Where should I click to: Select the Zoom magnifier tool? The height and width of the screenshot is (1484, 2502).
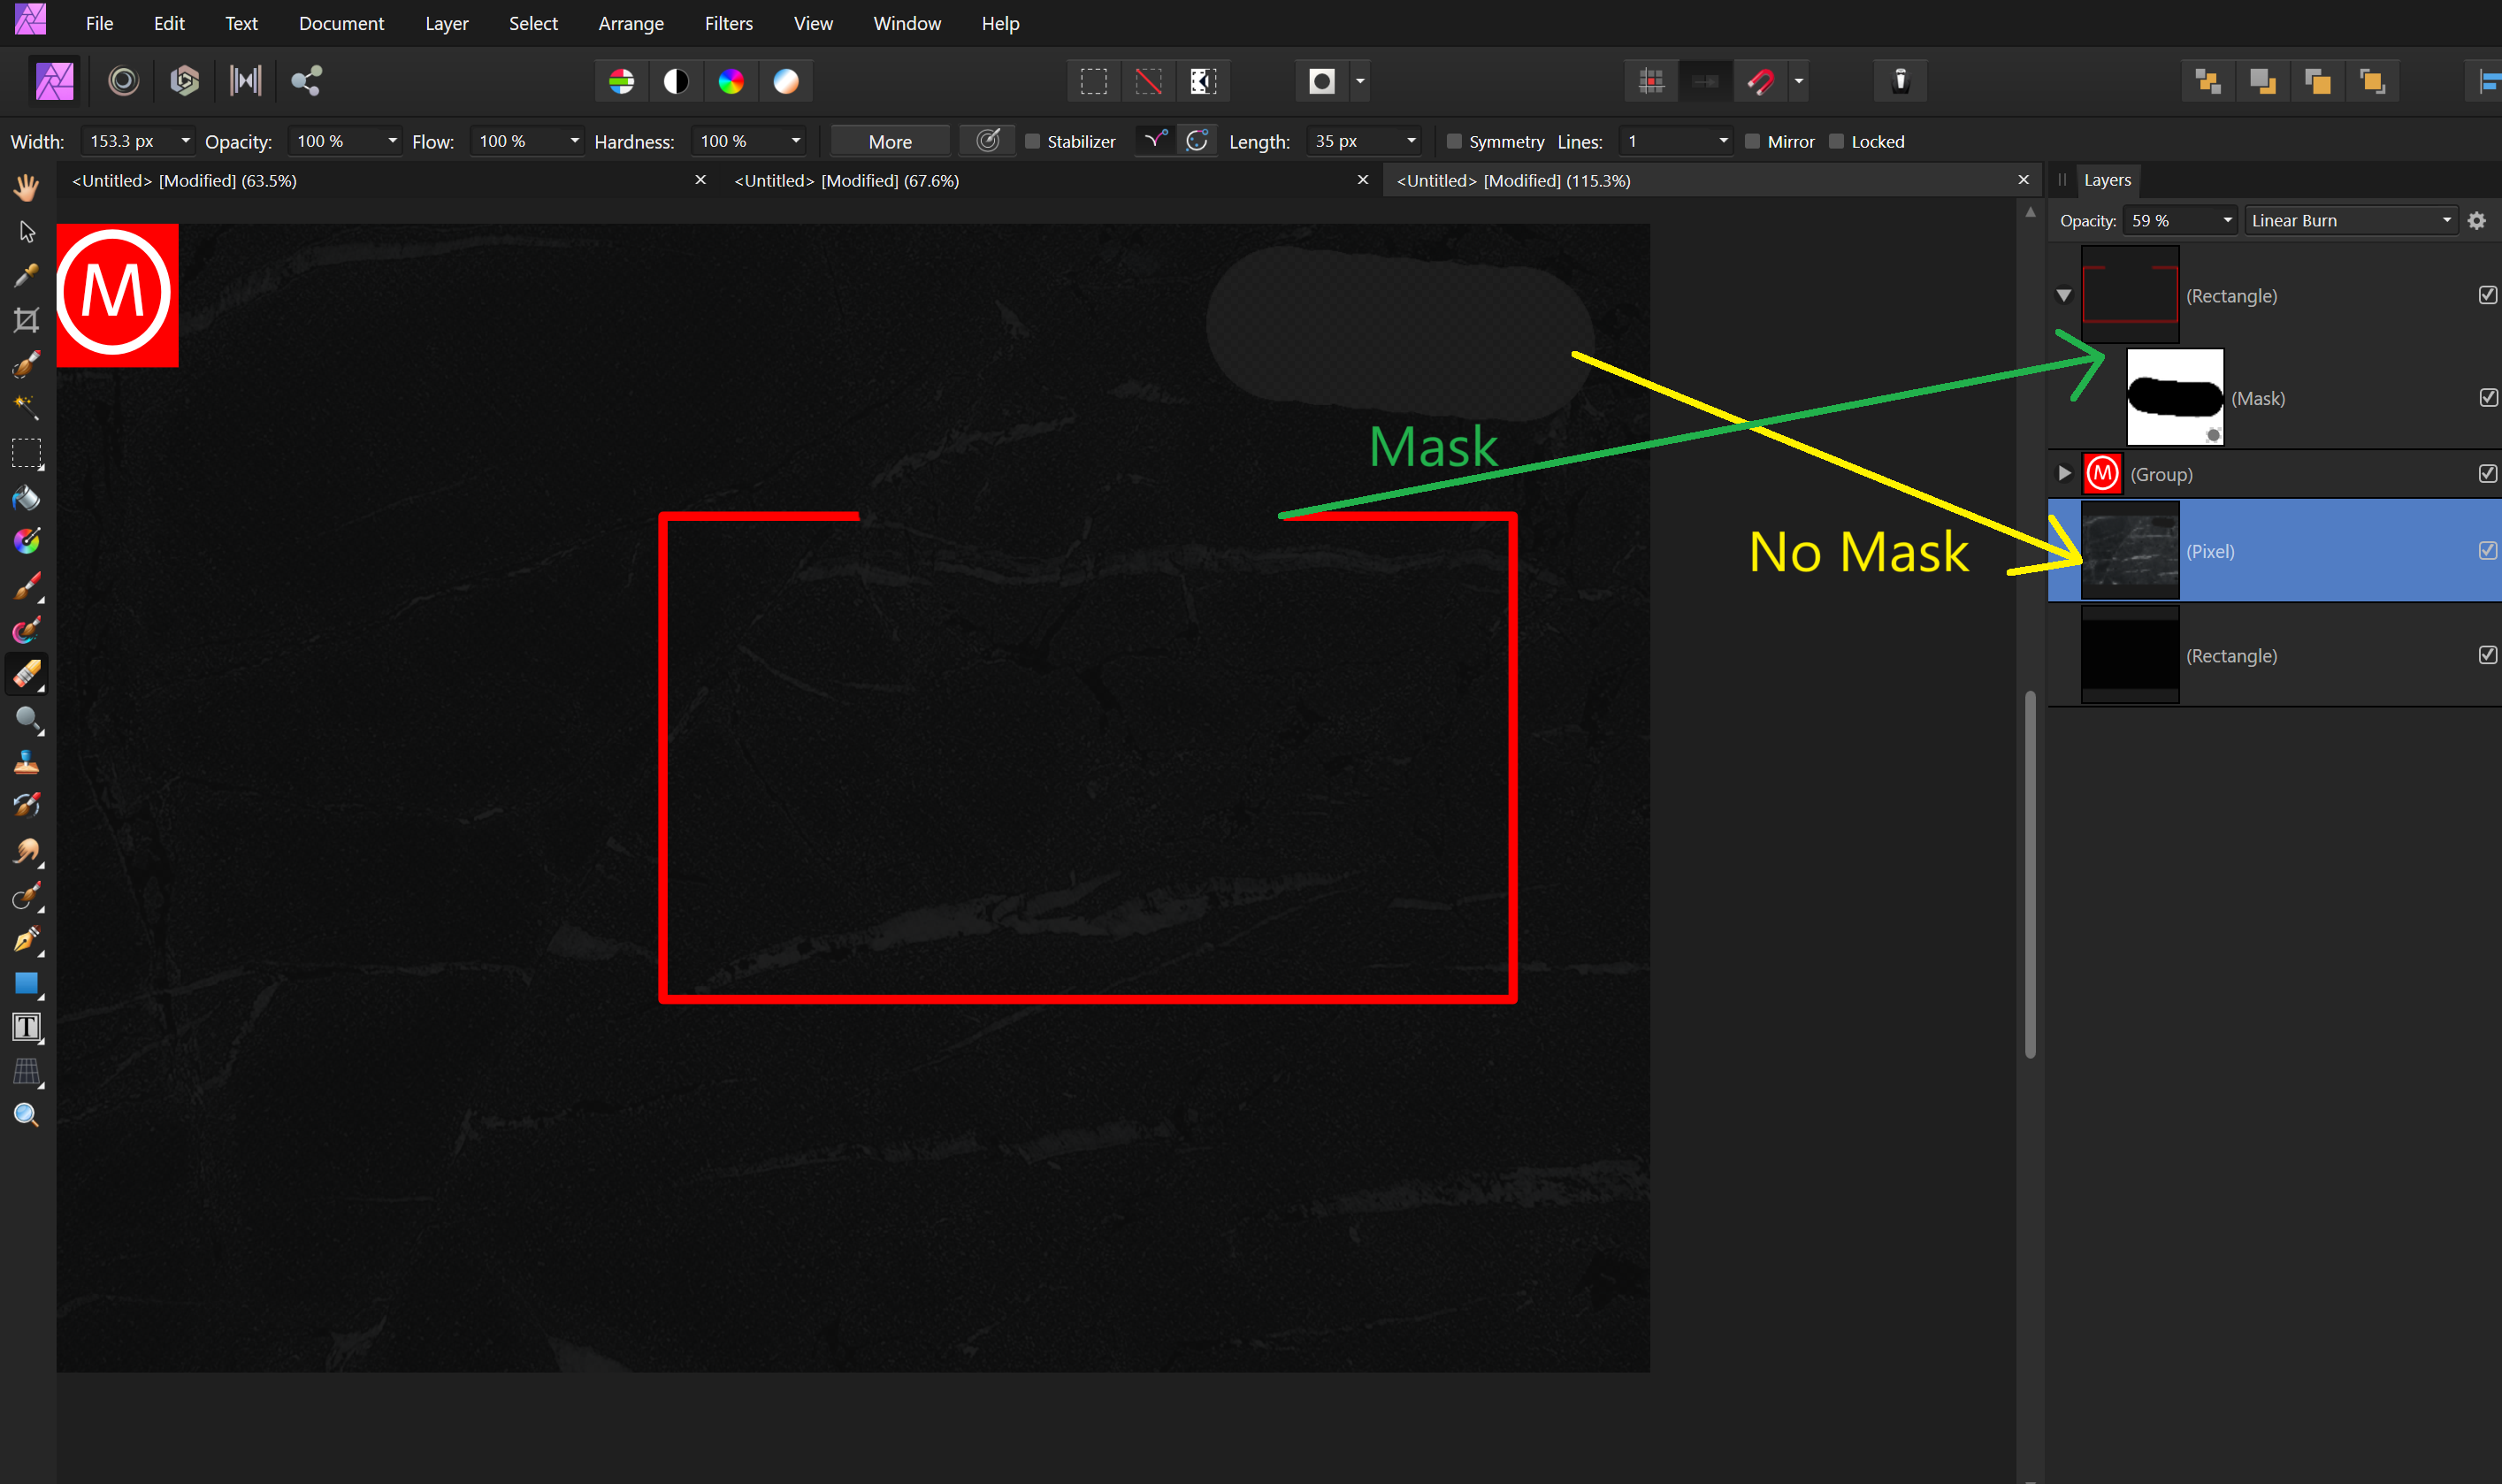pyautogui.click(x=27, y=1115)
